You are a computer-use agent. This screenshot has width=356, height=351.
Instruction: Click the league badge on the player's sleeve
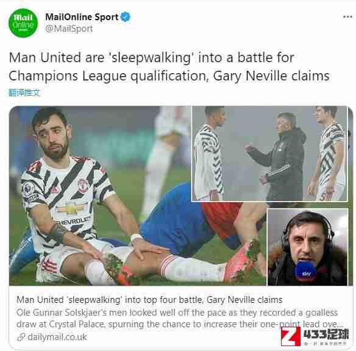coord(28,188)
